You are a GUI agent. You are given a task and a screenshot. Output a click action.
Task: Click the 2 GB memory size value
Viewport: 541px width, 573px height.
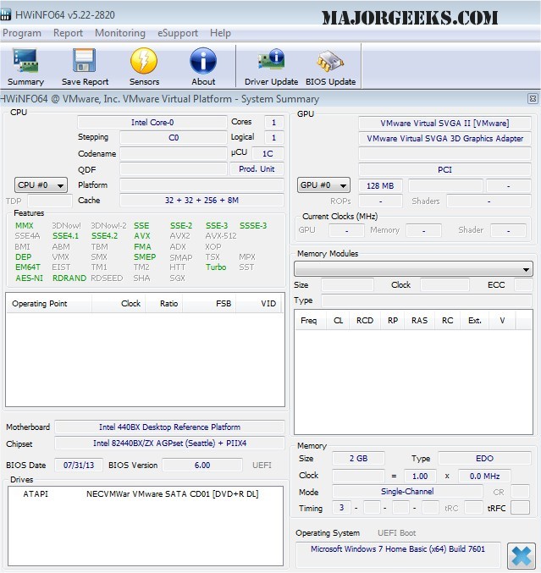click(358, 458)
